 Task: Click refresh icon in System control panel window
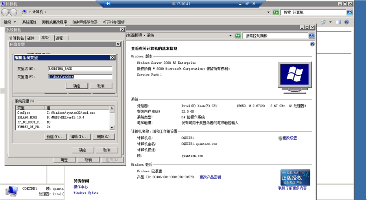238,35
